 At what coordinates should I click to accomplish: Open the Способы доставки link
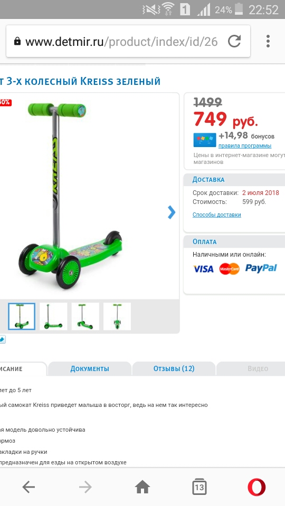coord(217,215)
